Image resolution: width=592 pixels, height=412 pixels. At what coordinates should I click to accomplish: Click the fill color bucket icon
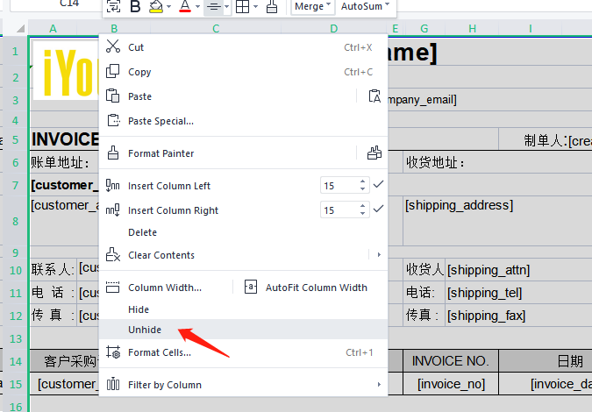pyautogui.click(x=155, y=7)
